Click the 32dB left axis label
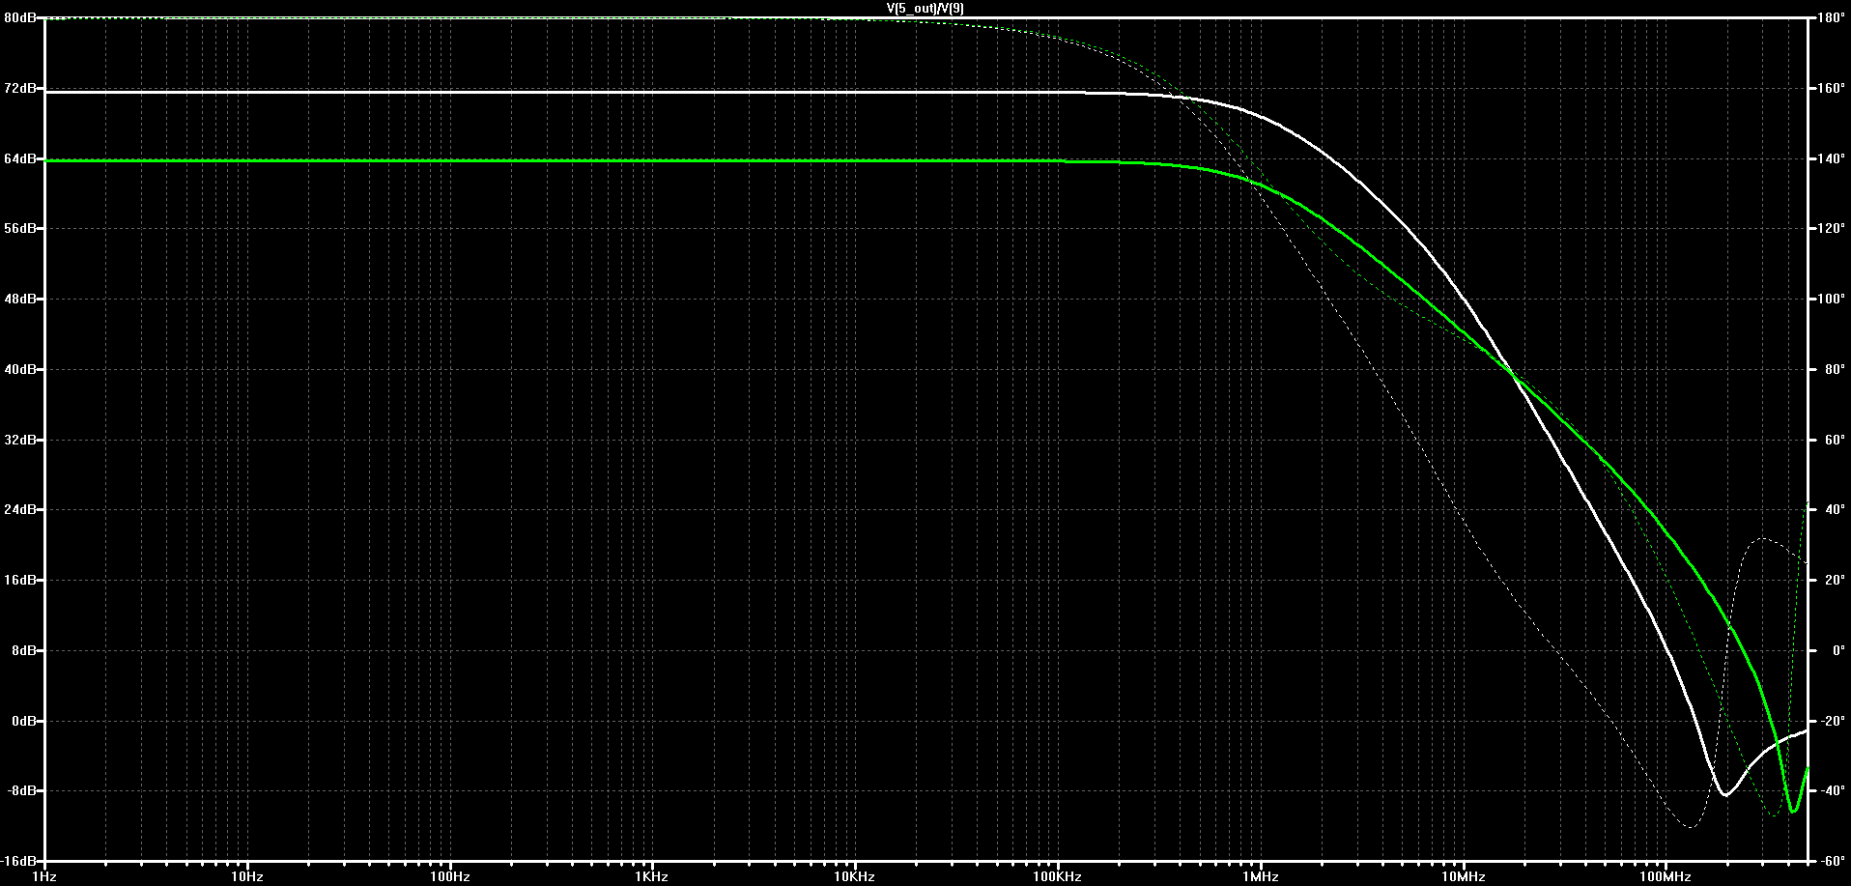Image resolution: width=1851 pixels, height=886 pixels. 19,440
